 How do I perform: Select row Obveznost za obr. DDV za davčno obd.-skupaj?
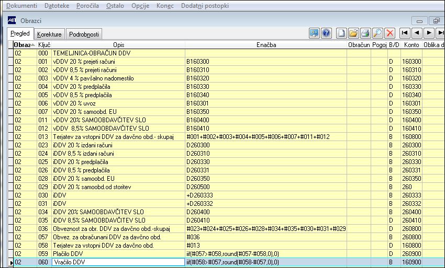229,229
